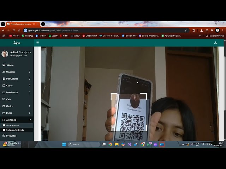The image size is (226, 169).
Task: Click the Gym logo in the sidebar
Action: [17, 43]
